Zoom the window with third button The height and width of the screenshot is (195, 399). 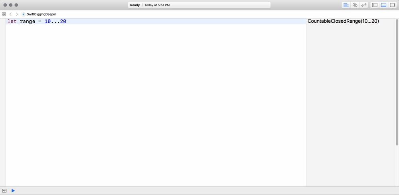[x=16, y=5]
